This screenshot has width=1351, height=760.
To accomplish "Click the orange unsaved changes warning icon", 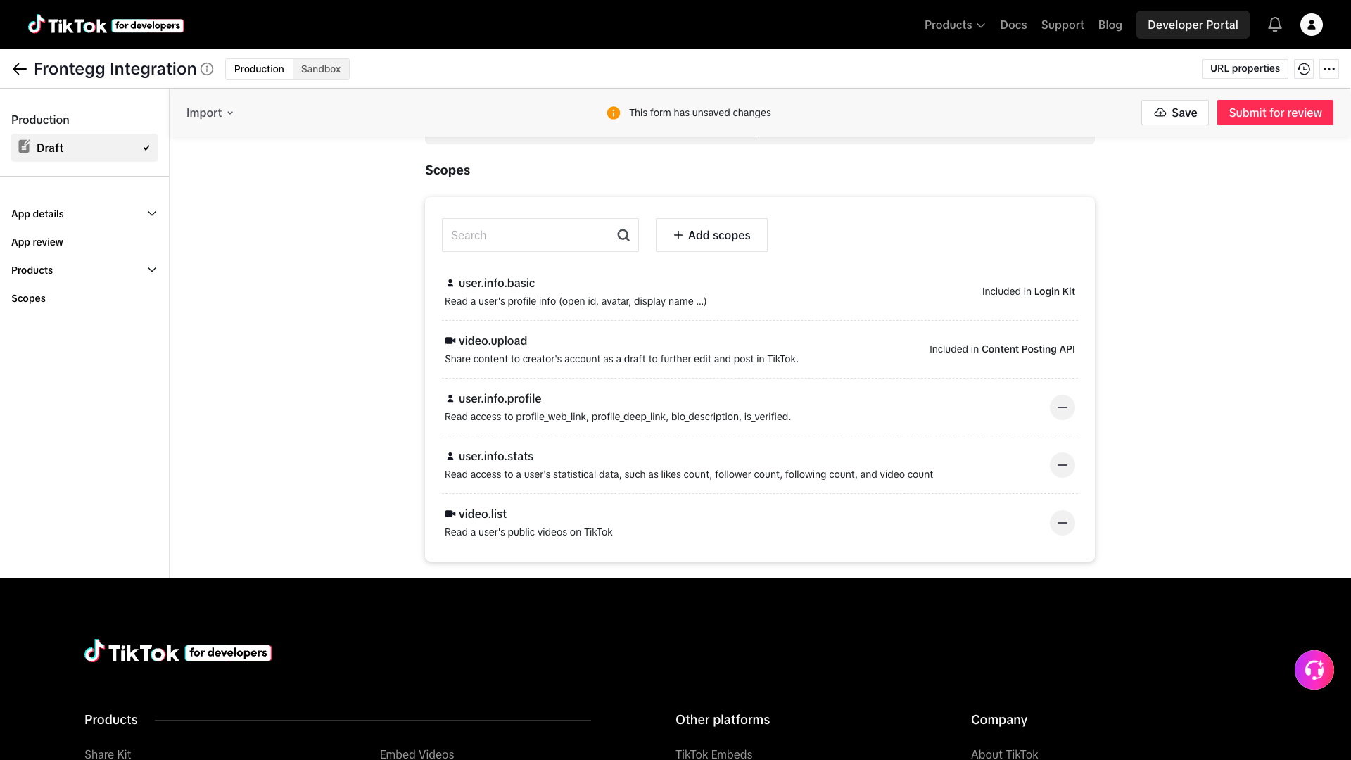I will pos(614,113).
